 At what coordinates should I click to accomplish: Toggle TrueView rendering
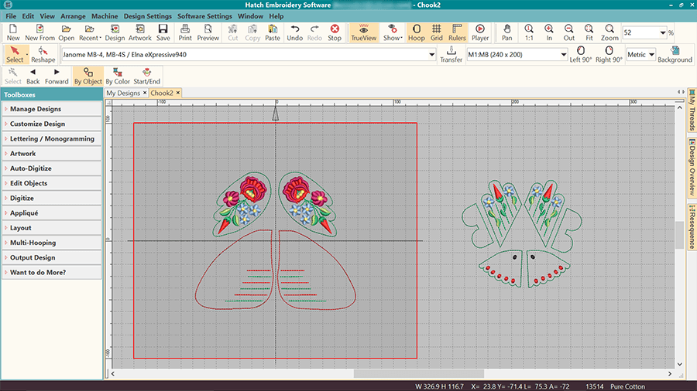point(364,32)
